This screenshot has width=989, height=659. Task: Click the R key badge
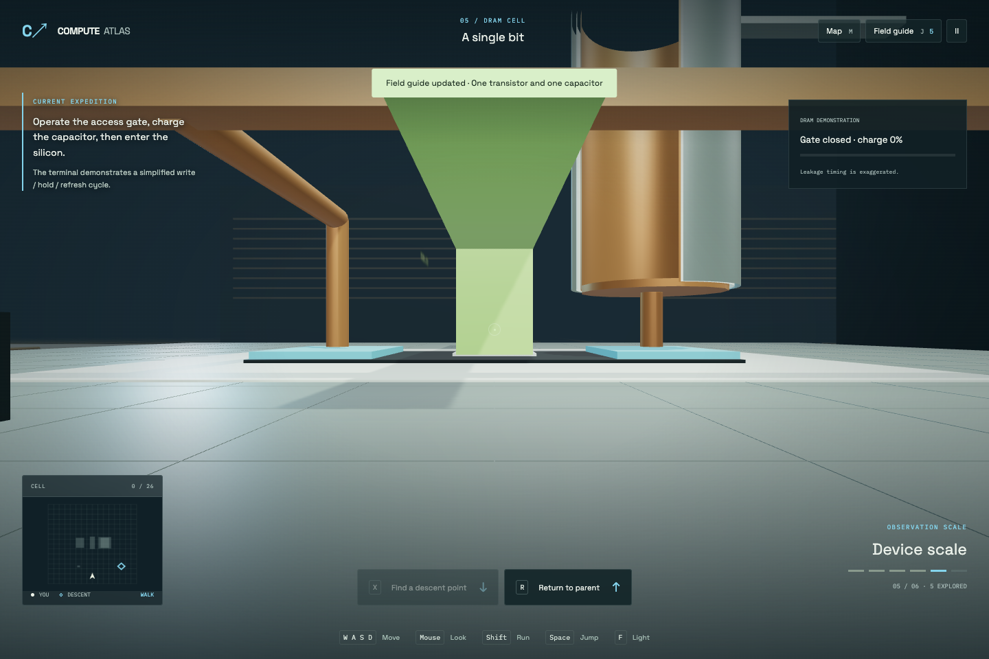pyautogui.click(x=522, y=588)
